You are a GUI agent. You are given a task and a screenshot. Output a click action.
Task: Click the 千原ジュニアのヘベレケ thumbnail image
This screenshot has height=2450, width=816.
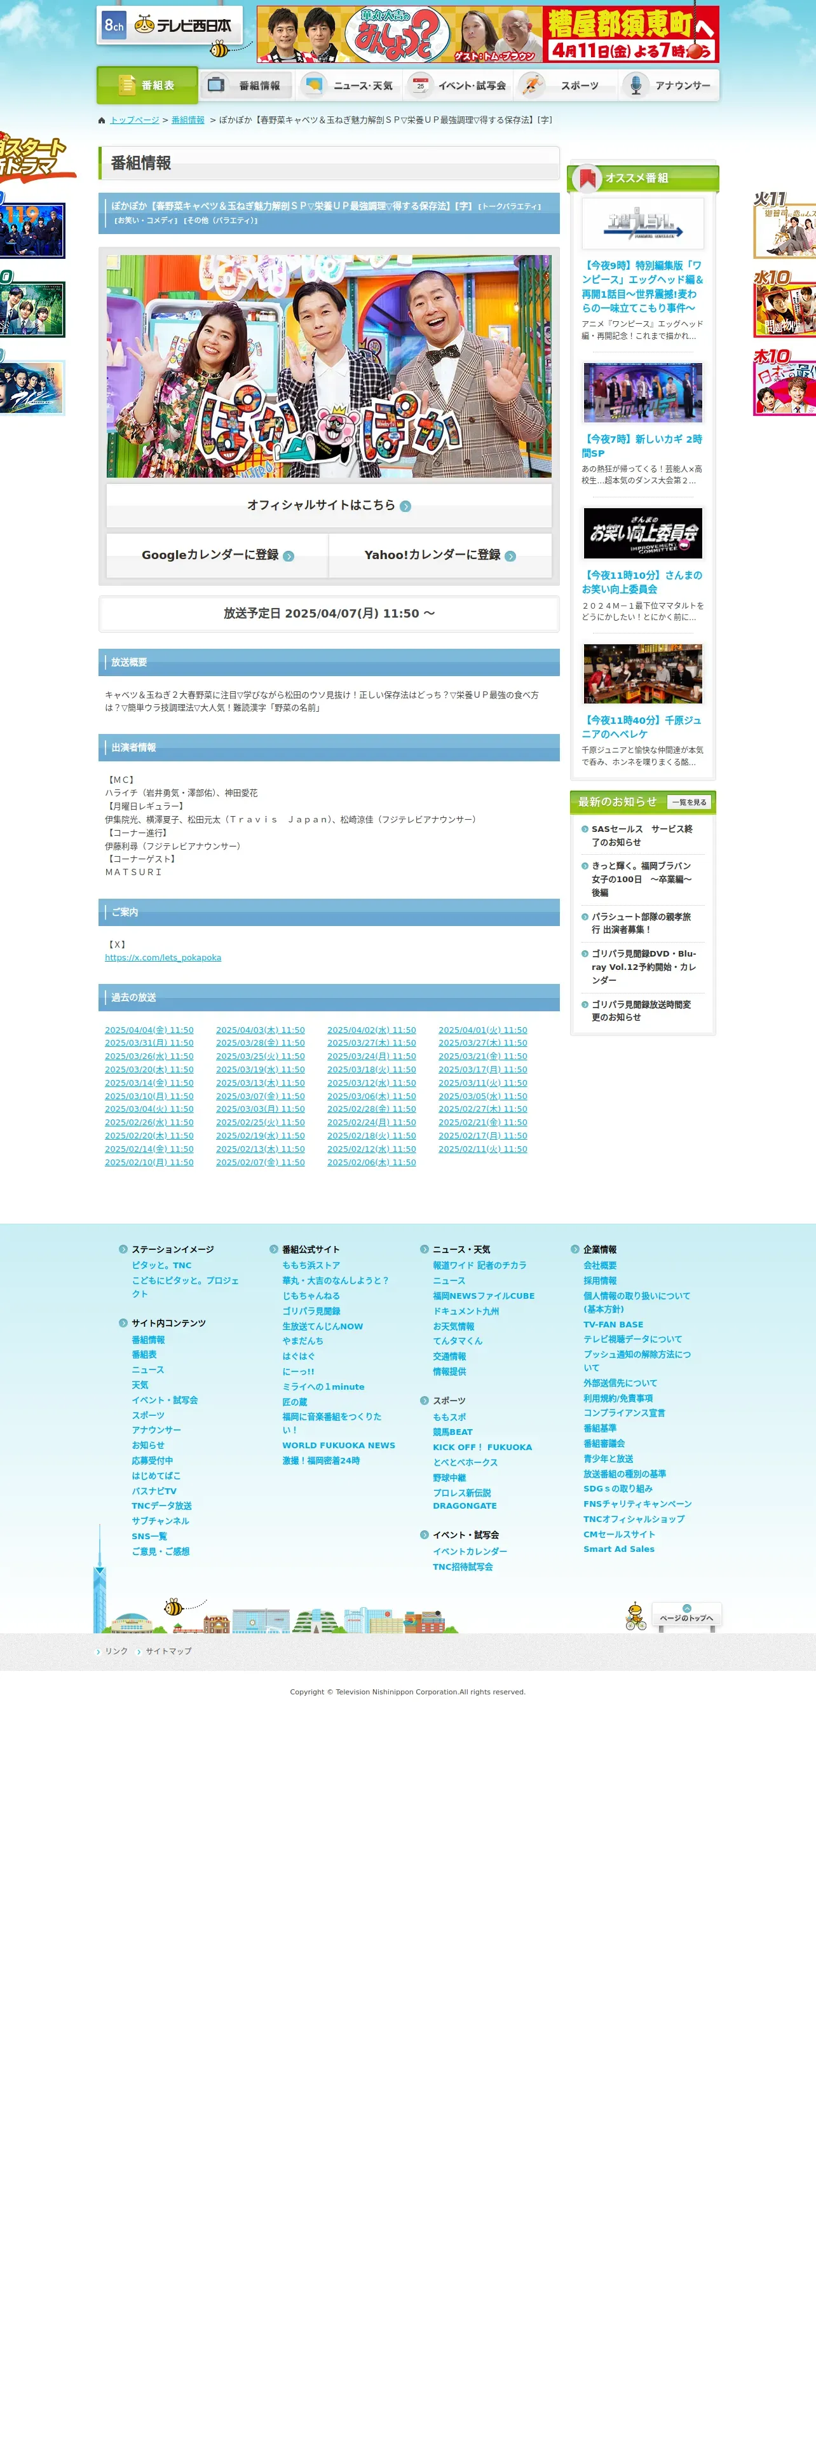[x=643, y=674]
